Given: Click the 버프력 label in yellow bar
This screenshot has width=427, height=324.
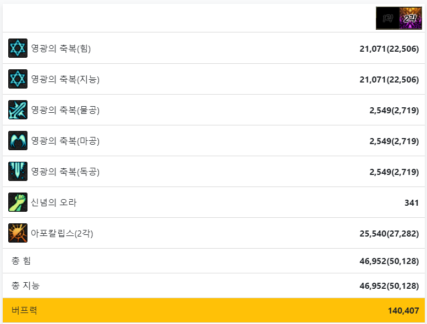Looking at the screenshot, I should click(24, 310).
